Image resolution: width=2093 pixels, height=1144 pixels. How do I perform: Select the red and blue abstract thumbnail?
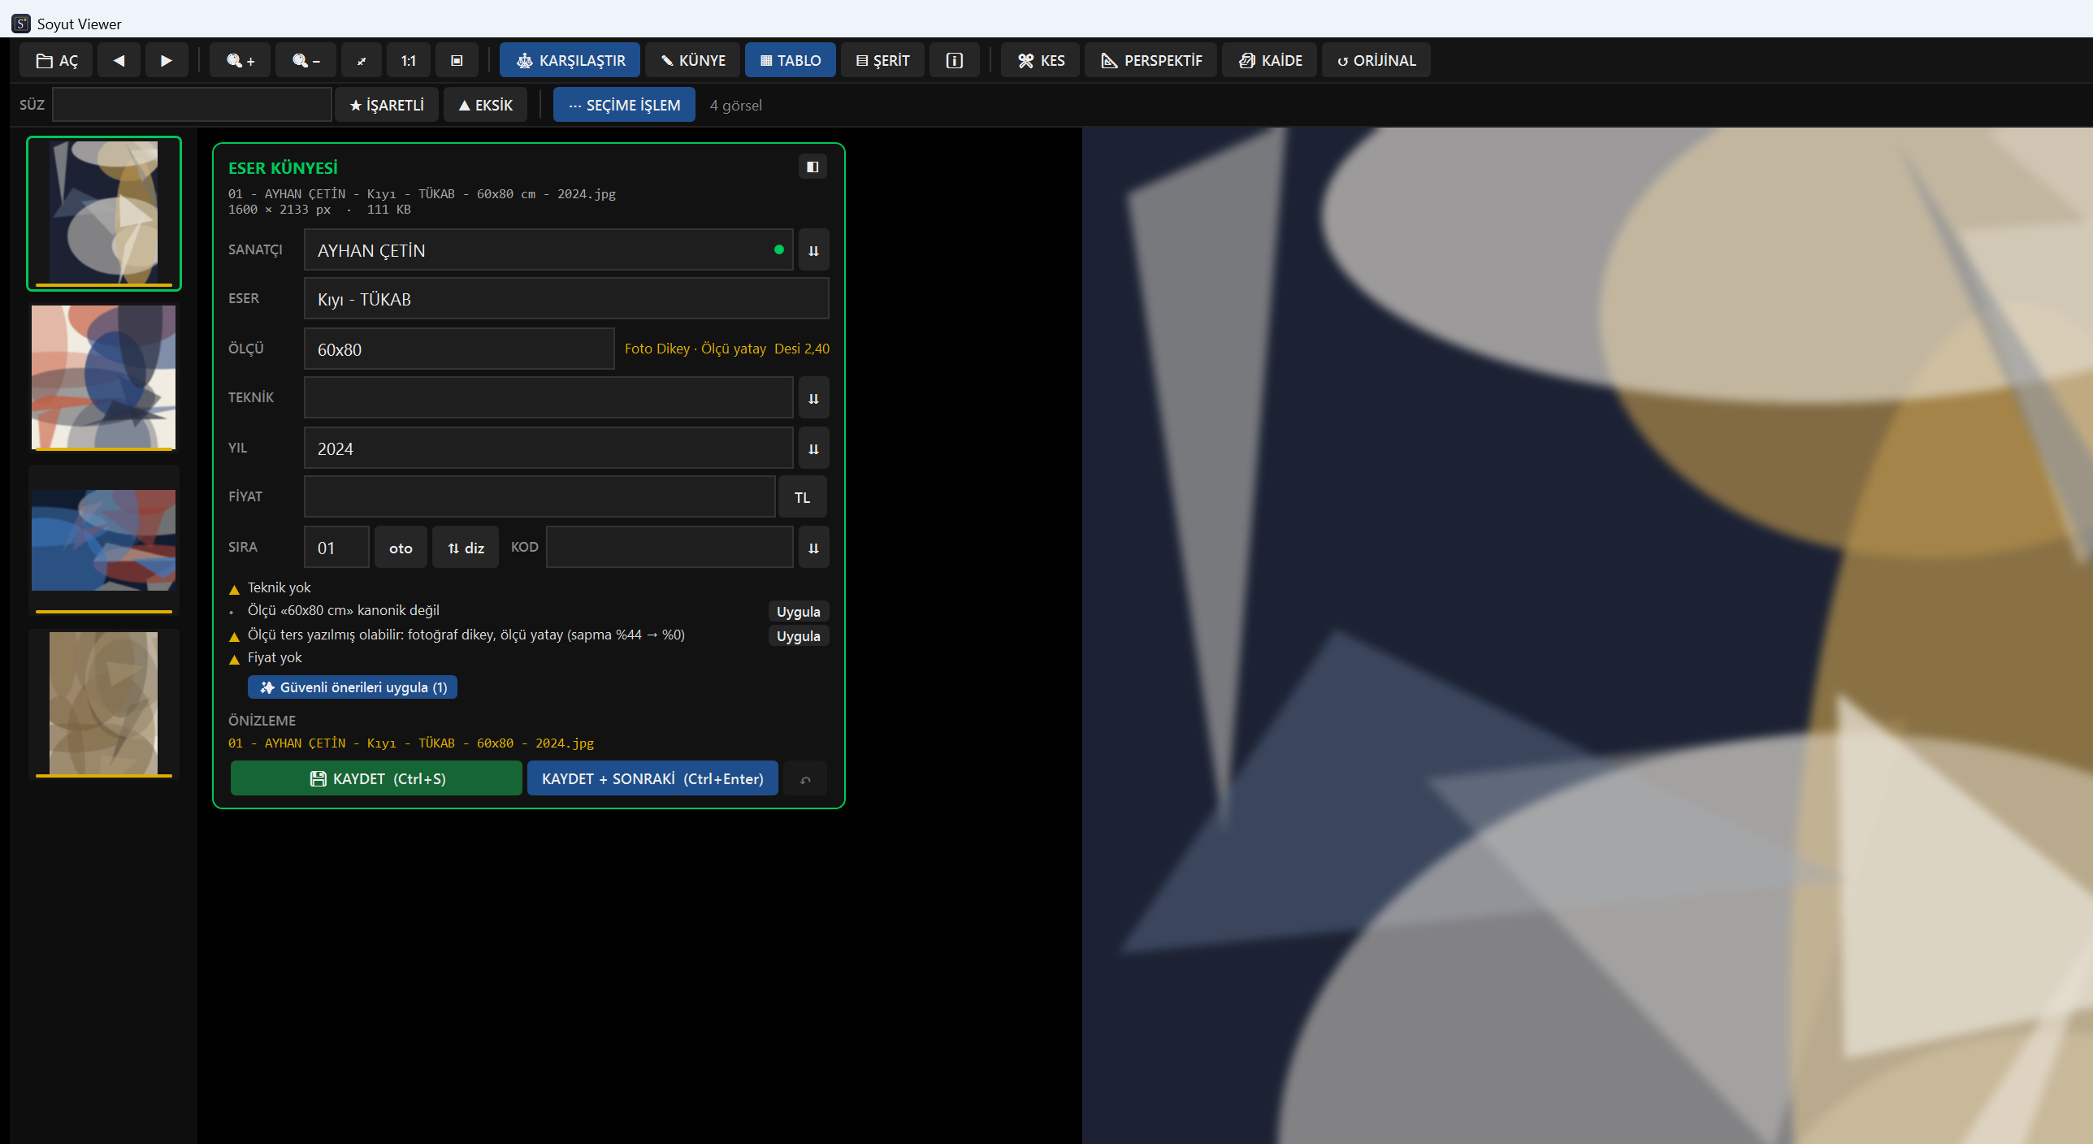(x=103, y=540)
